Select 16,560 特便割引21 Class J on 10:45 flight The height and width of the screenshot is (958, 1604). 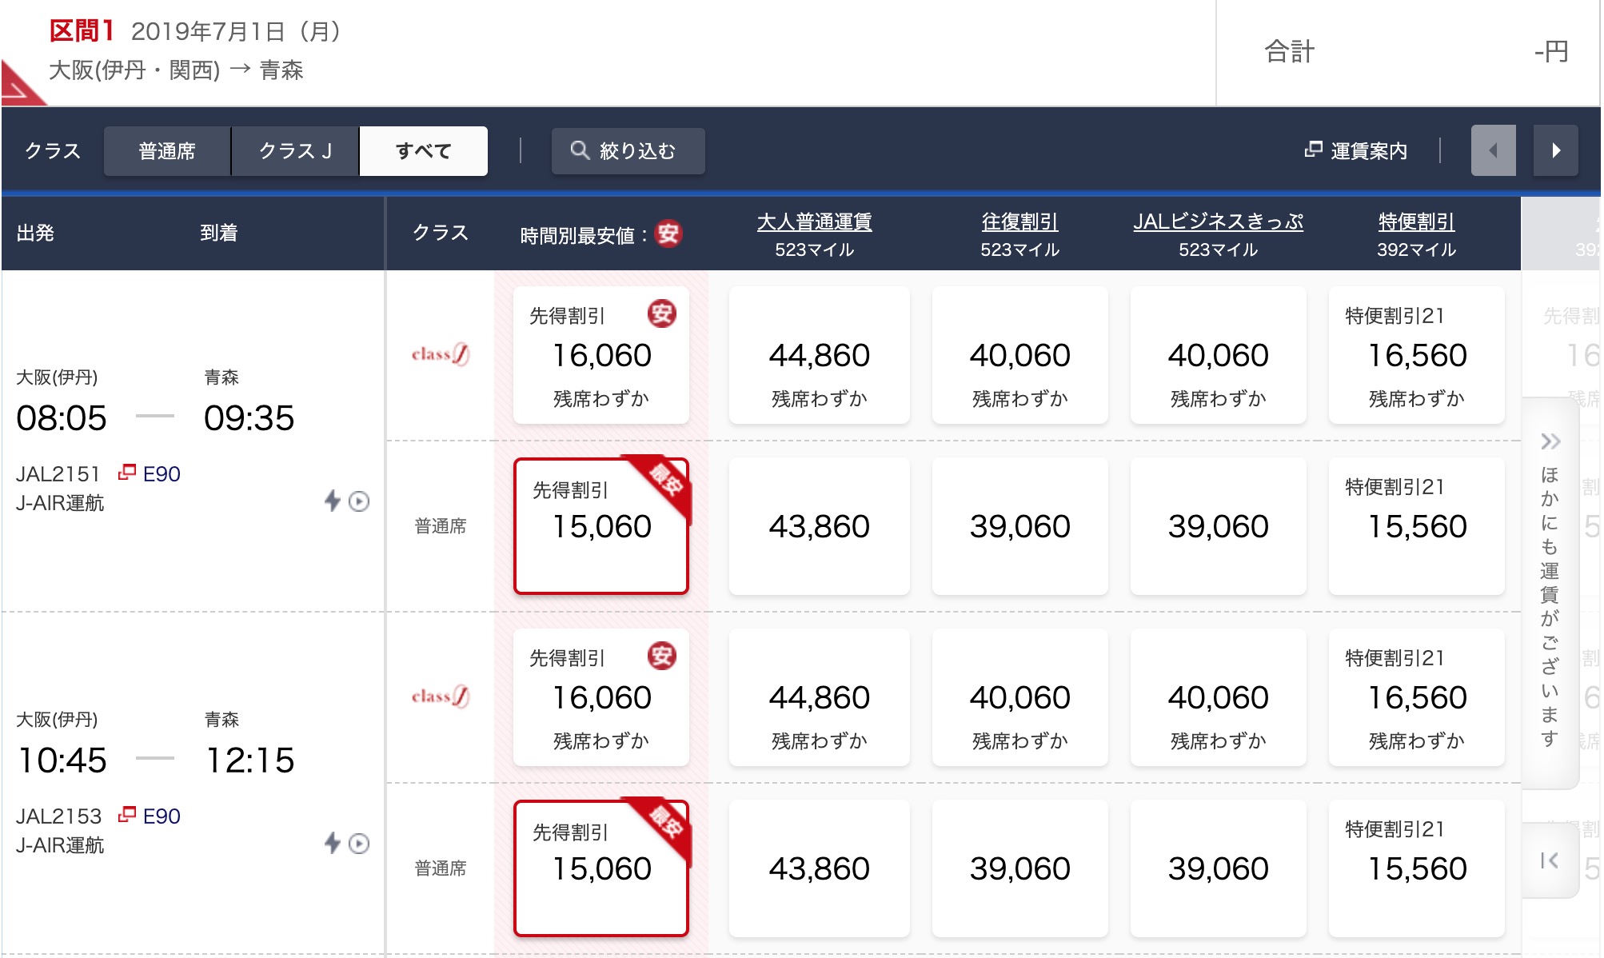point(1416,697)
